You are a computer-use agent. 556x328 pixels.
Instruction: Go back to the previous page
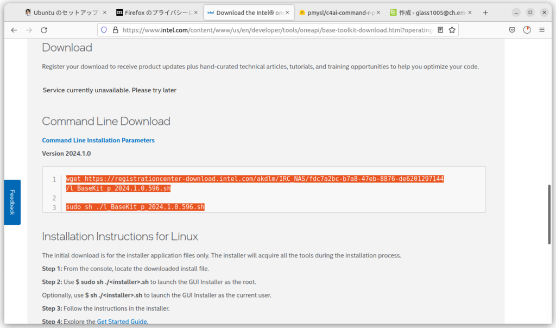point(14,30)
